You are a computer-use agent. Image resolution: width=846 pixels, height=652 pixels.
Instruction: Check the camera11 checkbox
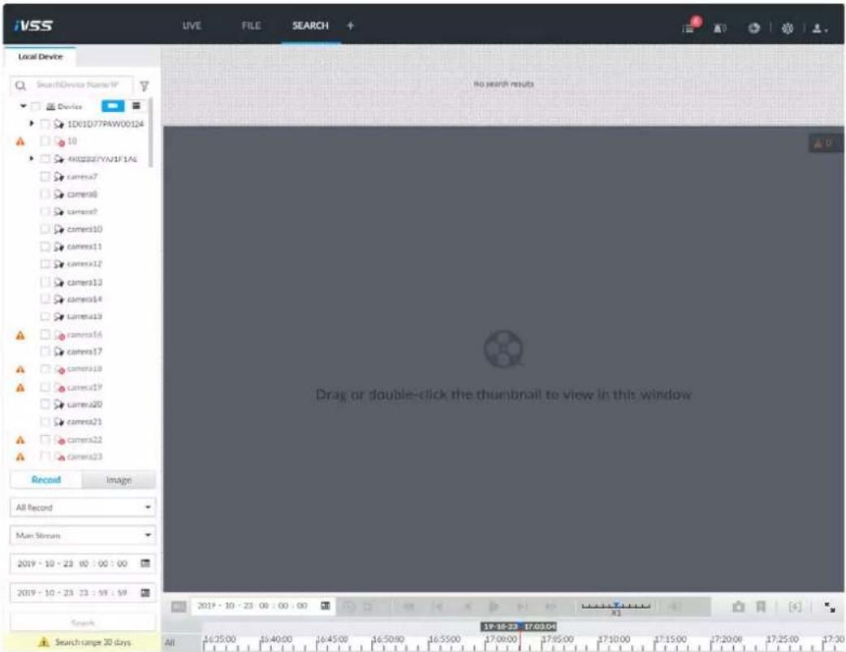(45, 247)
